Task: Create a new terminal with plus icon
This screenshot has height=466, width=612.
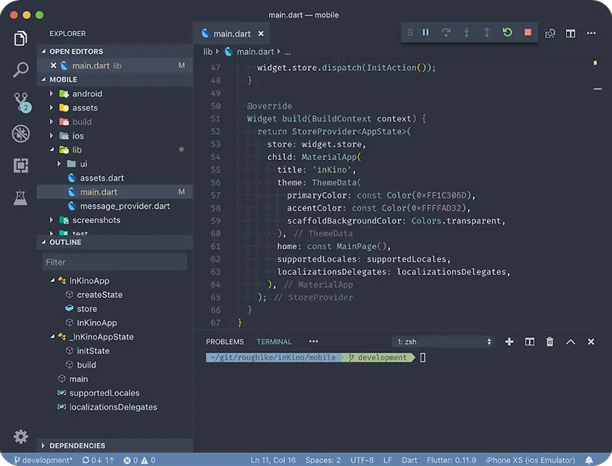Action: [509, 342]
